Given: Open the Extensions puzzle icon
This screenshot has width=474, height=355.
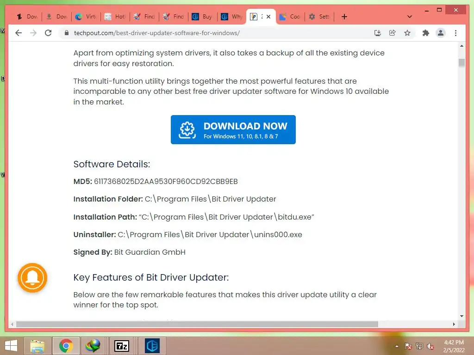Looking at the screenshot, I should [x=426, y=33].
